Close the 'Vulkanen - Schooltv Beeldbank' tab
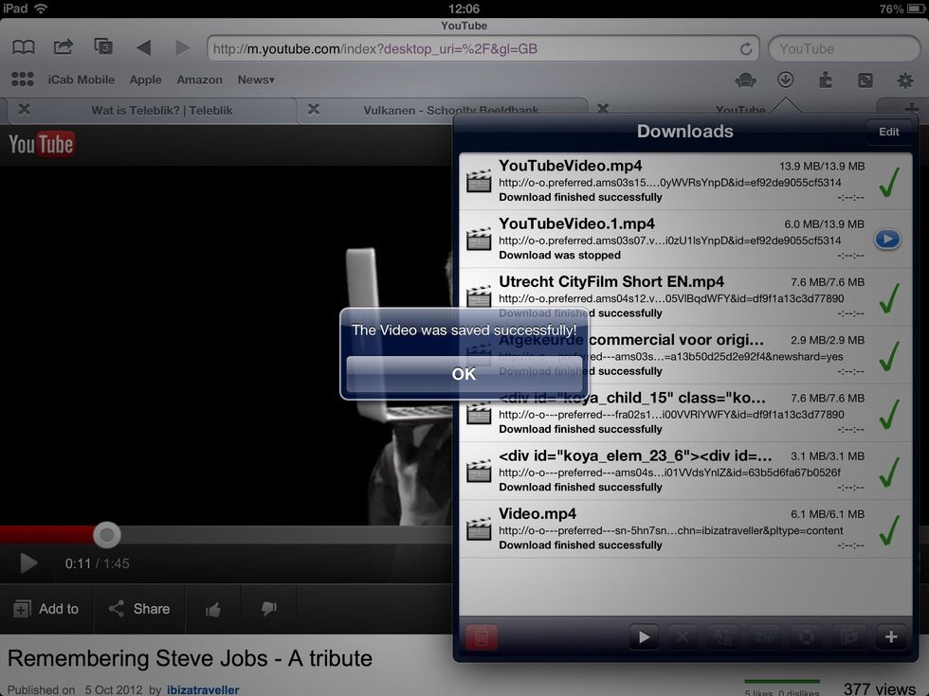Viewport: 929px width, 696px height. (x=314, y=109)
